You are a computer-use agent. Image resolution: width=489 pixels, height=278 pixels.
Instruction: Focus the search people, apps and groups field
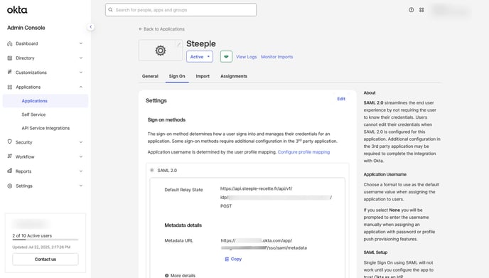181,10
